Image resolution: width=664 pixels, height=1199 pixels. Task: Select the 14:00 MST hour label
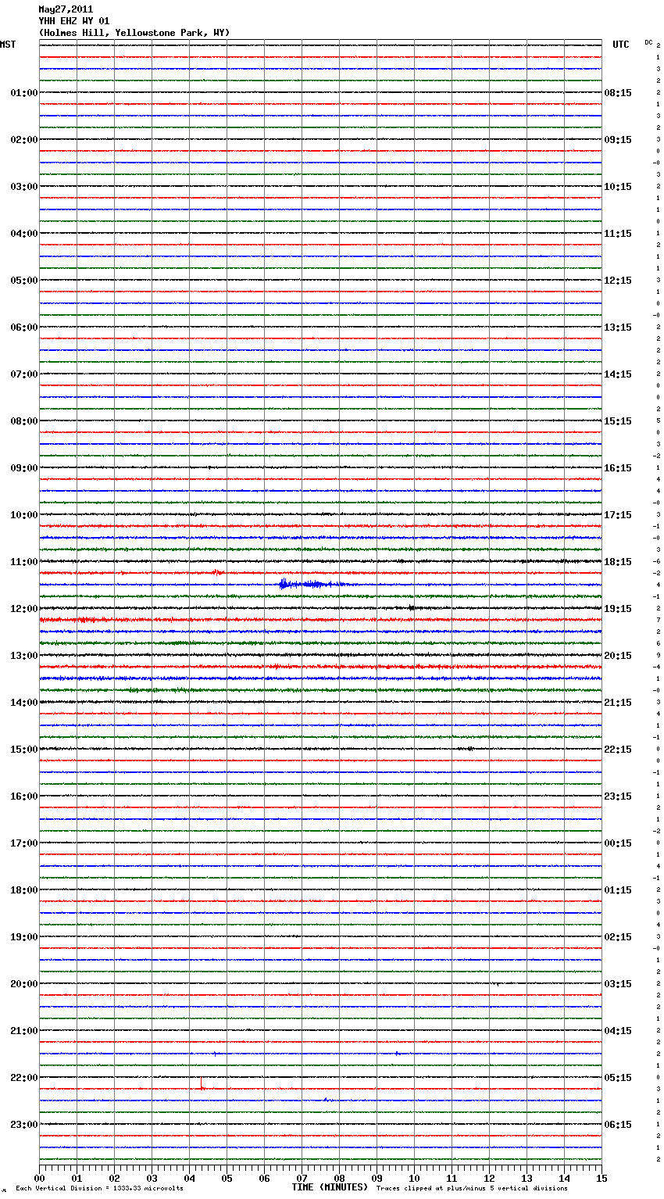23,703
